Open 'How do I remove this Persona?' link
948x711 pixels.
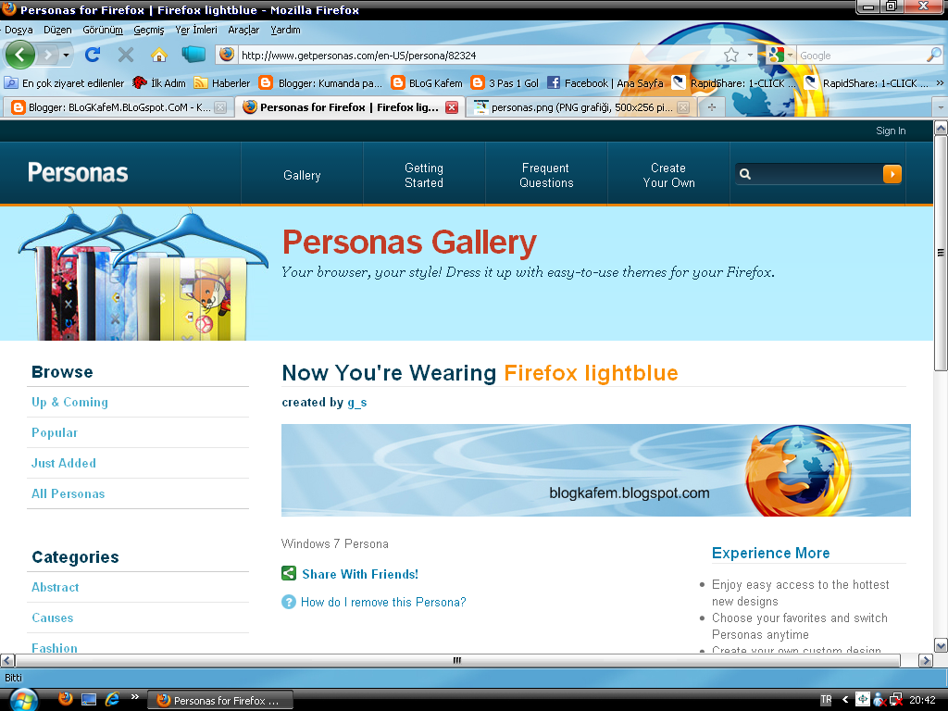click(383, 602)
